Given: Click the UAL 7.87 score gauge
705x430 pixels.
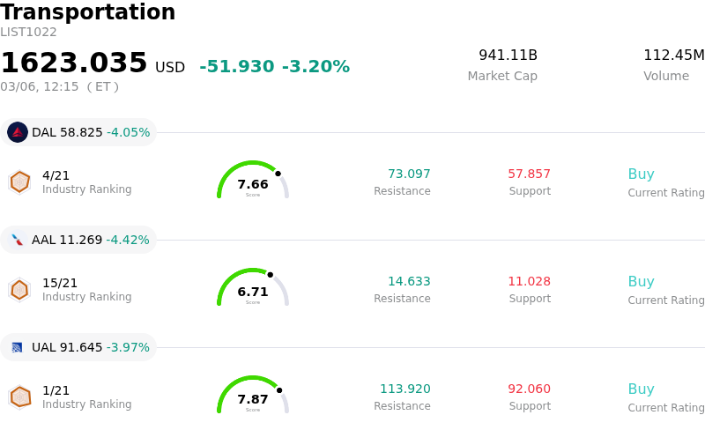Looking at the screenshot, I should click(x=253, y=396).
